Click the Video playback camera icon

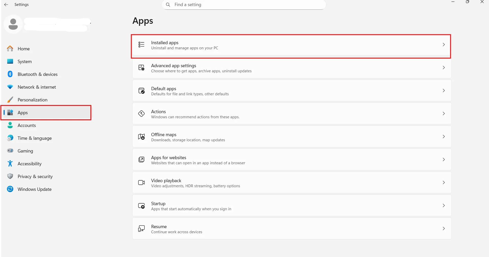tap(141, 182)
